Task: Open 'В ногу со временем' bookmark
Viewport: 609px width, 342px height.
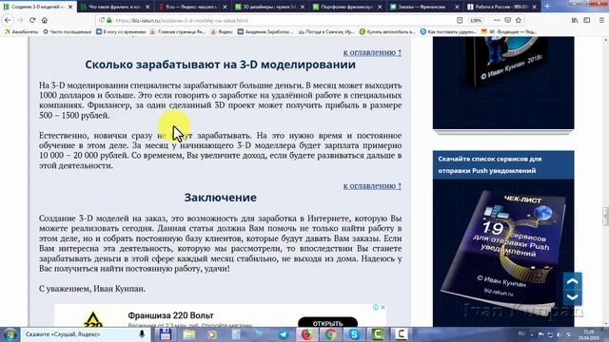Action: tap(121, 31)
